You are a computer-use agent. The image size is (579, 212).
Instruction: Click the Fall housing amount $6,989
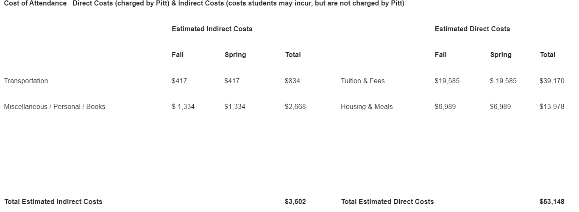click(445, 106)
